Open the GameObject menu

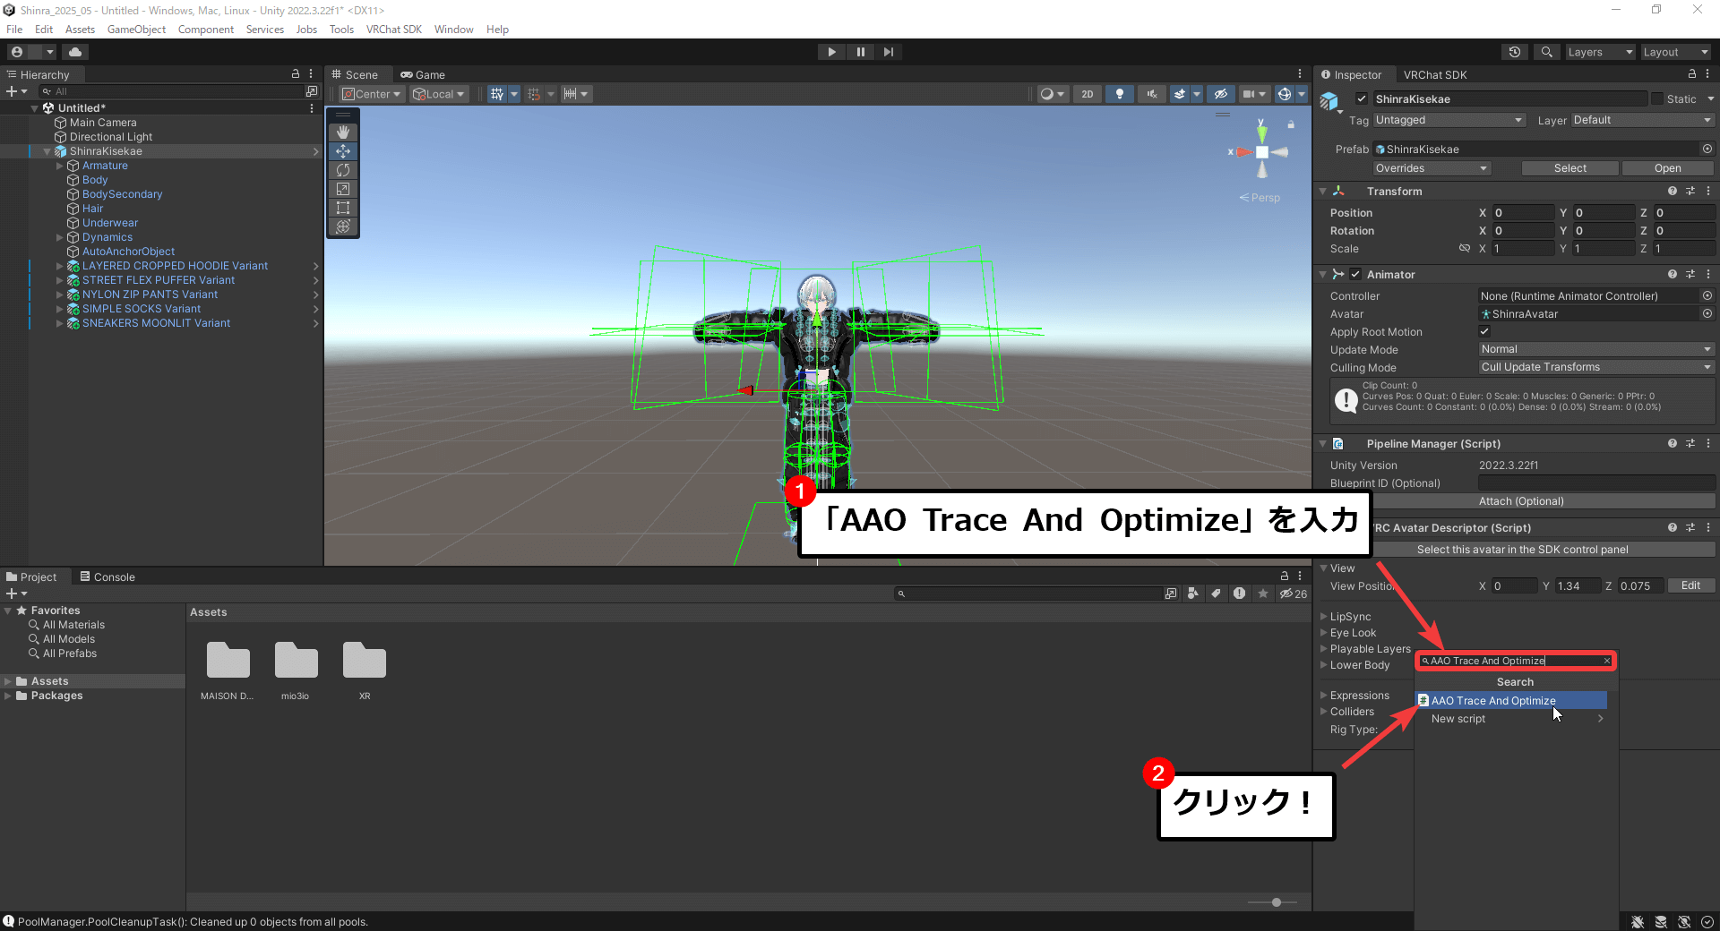point(136,30)
